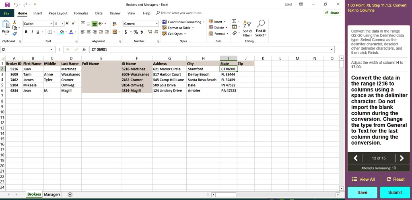Switch to the Data ribbon tab
The width and height of the screenshot is (412, 200).
coord(99,13)
